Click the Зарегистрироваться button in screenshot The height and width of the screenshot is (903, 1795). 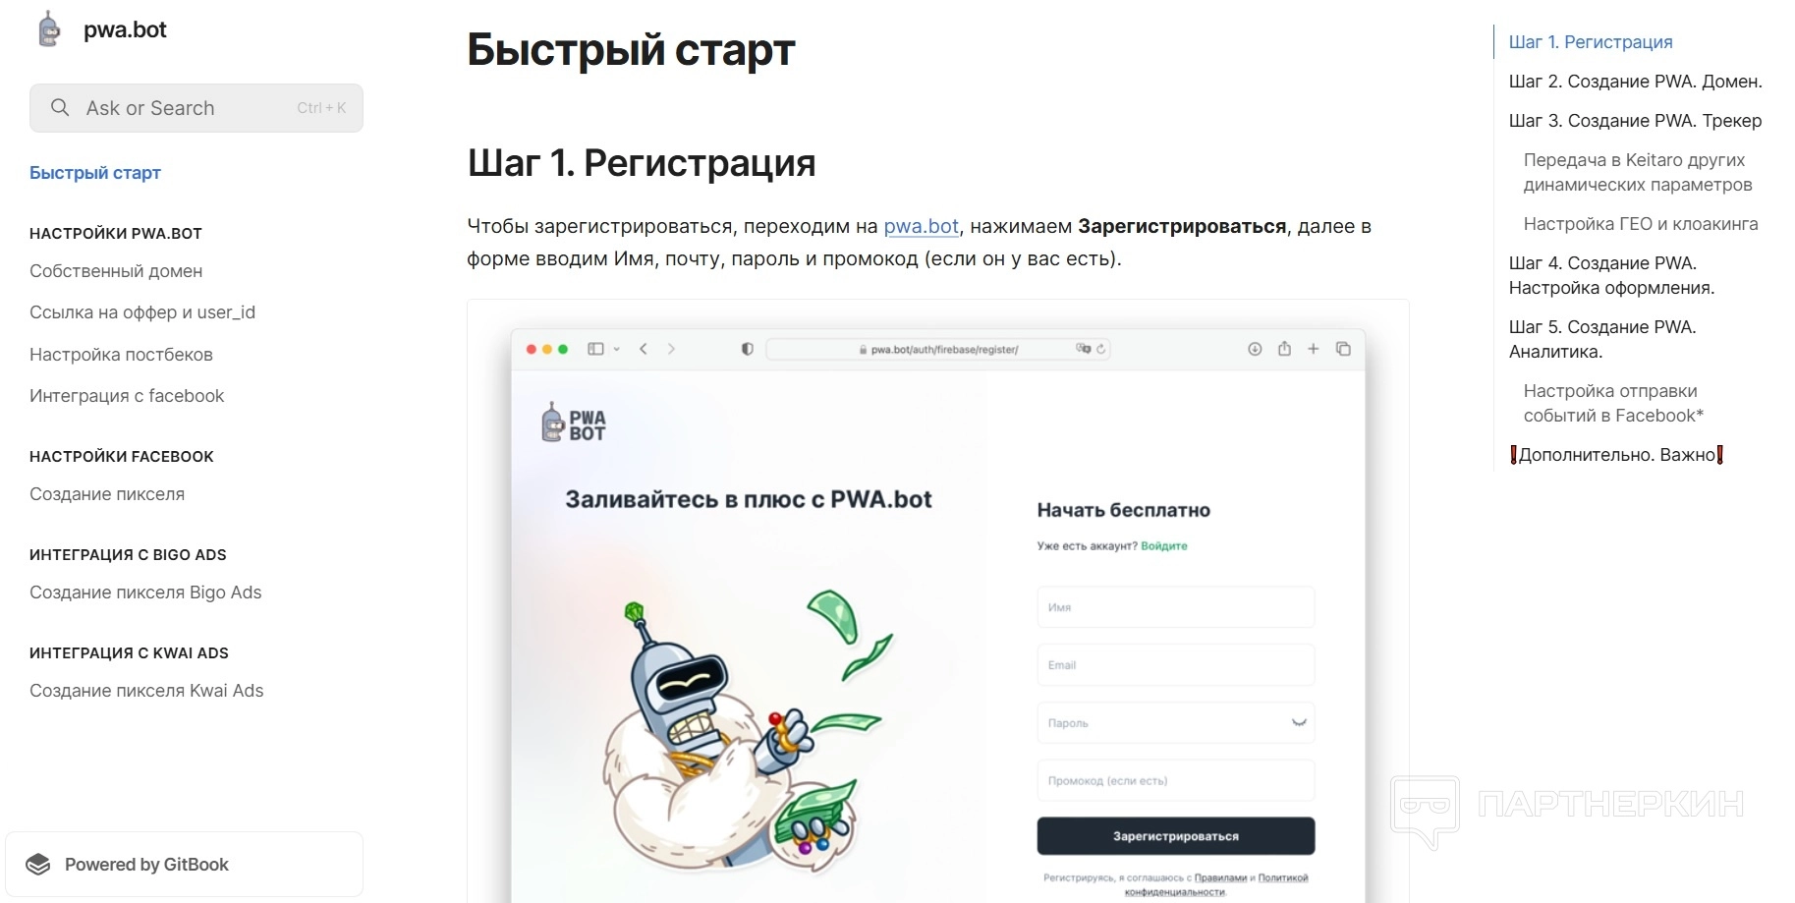point(1176,836)
